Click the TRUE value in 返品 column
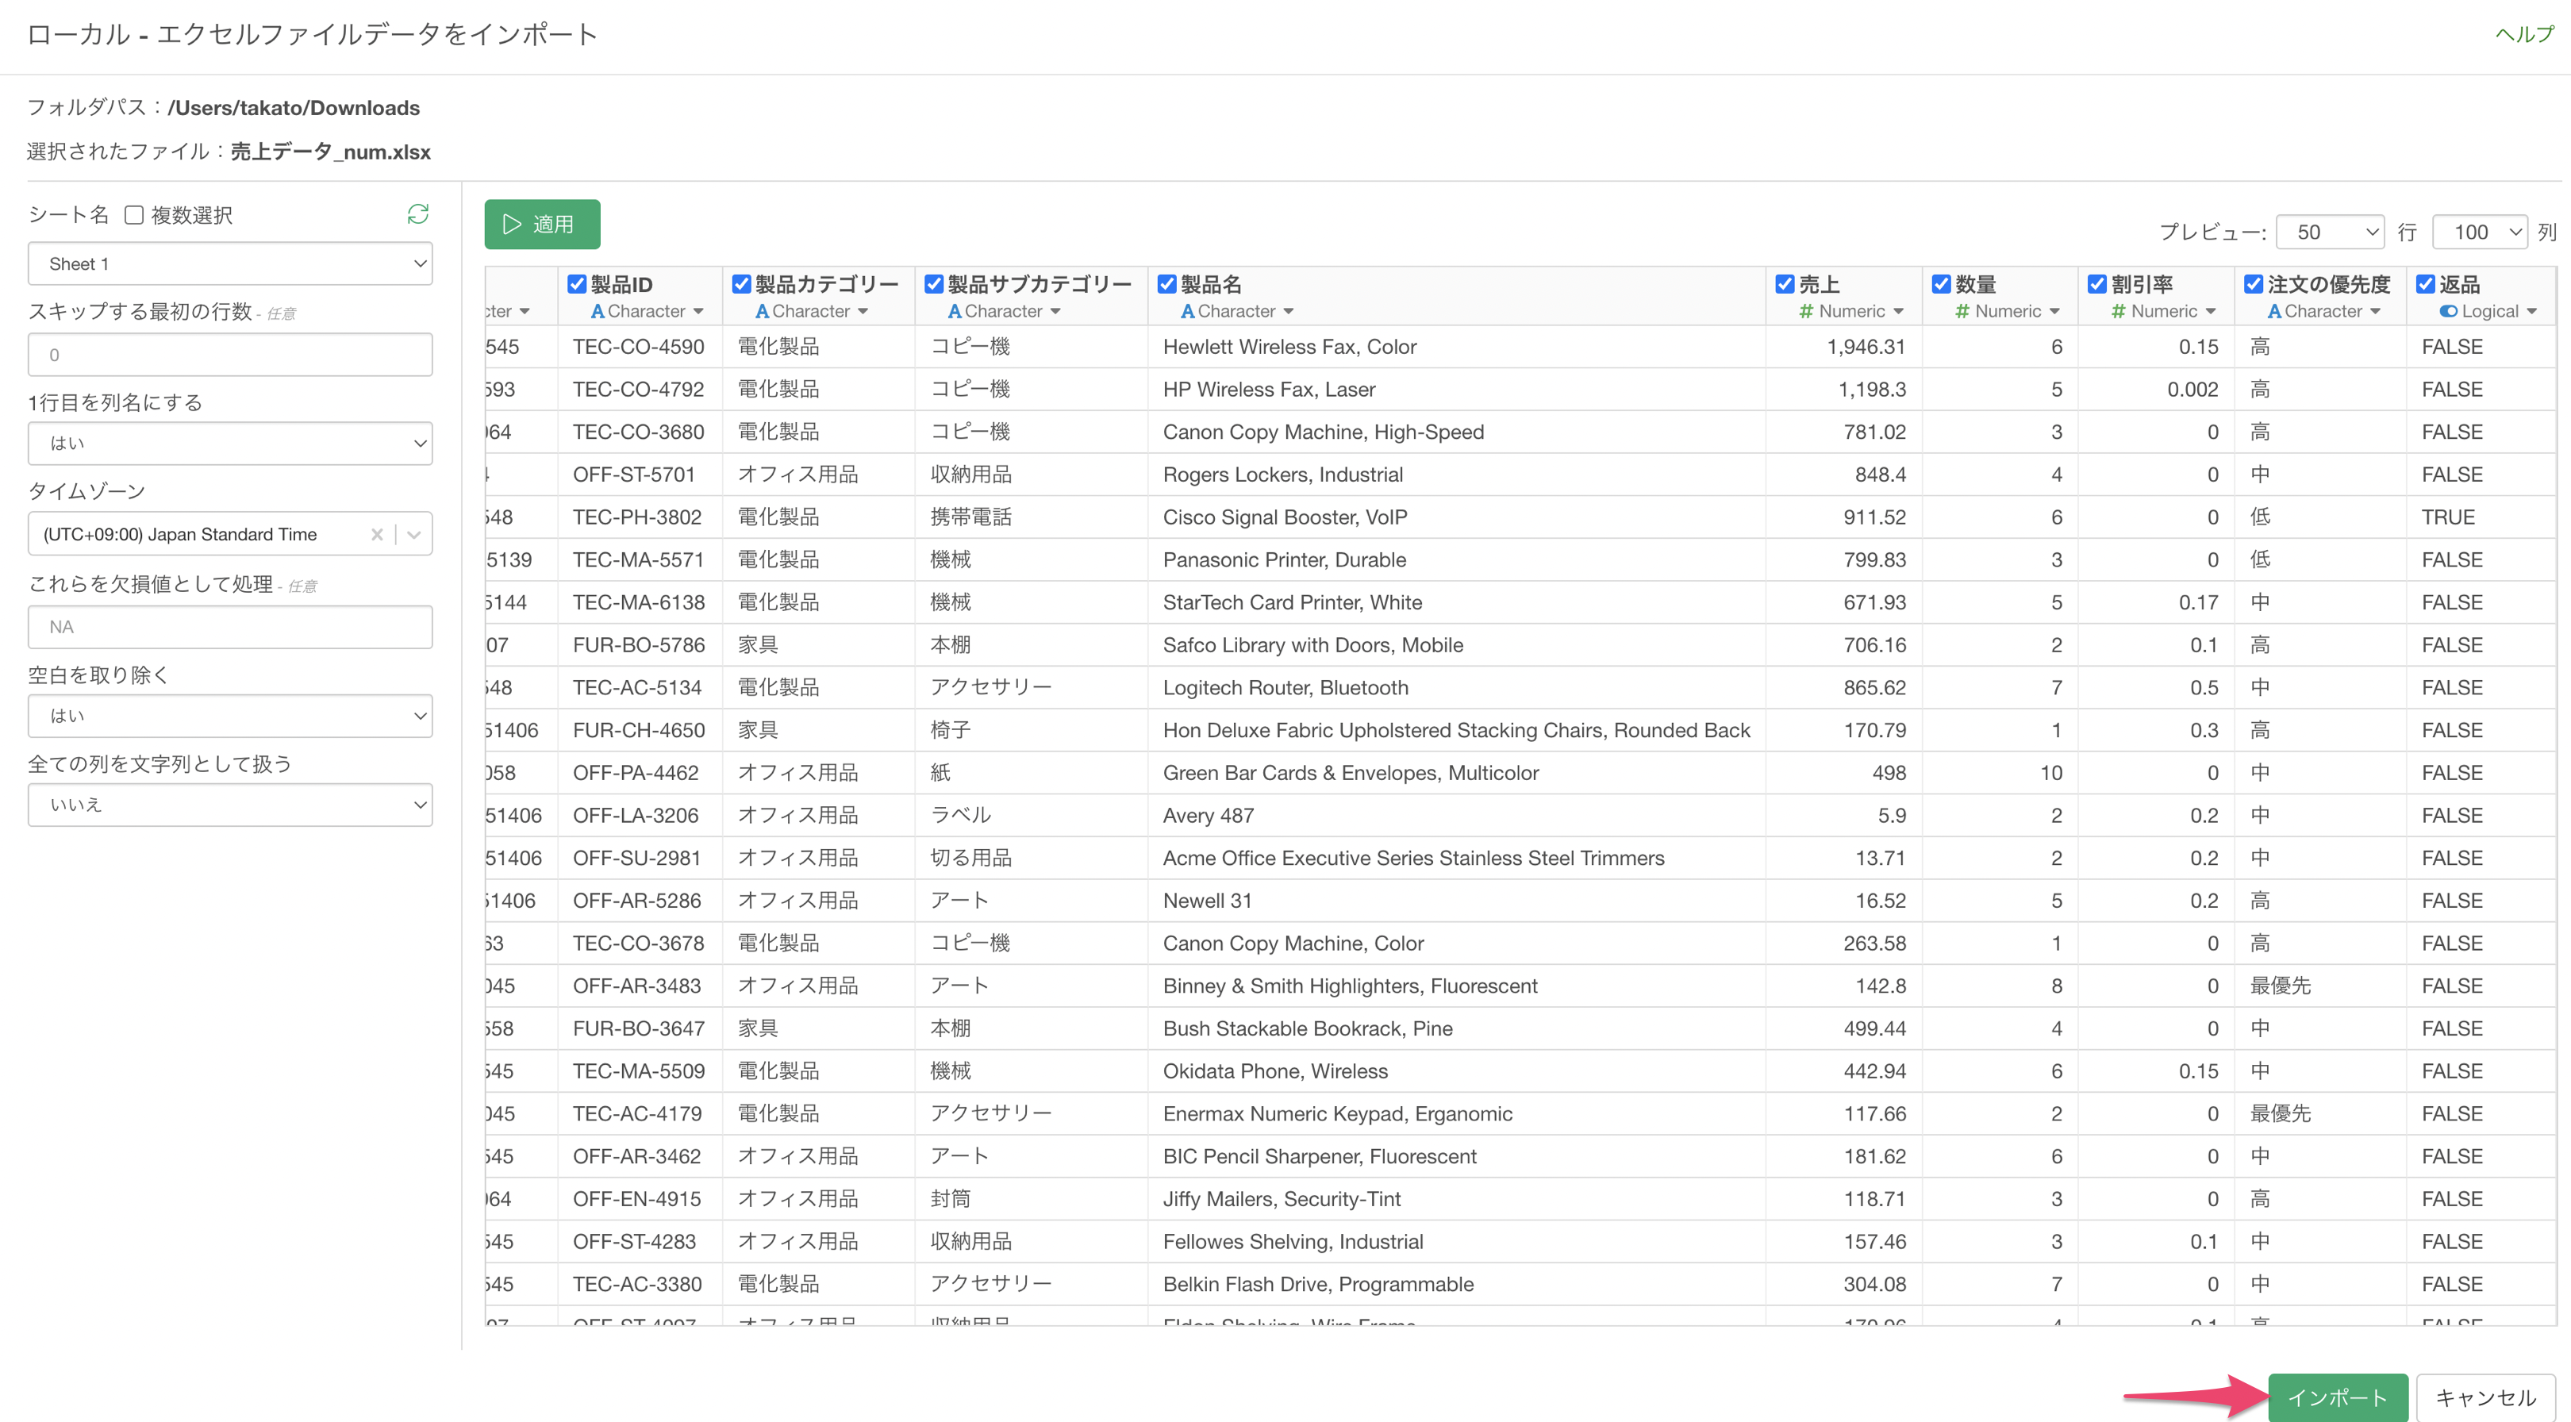Viewport: 2571px width, 1422px height. (x=2448, y=517)
